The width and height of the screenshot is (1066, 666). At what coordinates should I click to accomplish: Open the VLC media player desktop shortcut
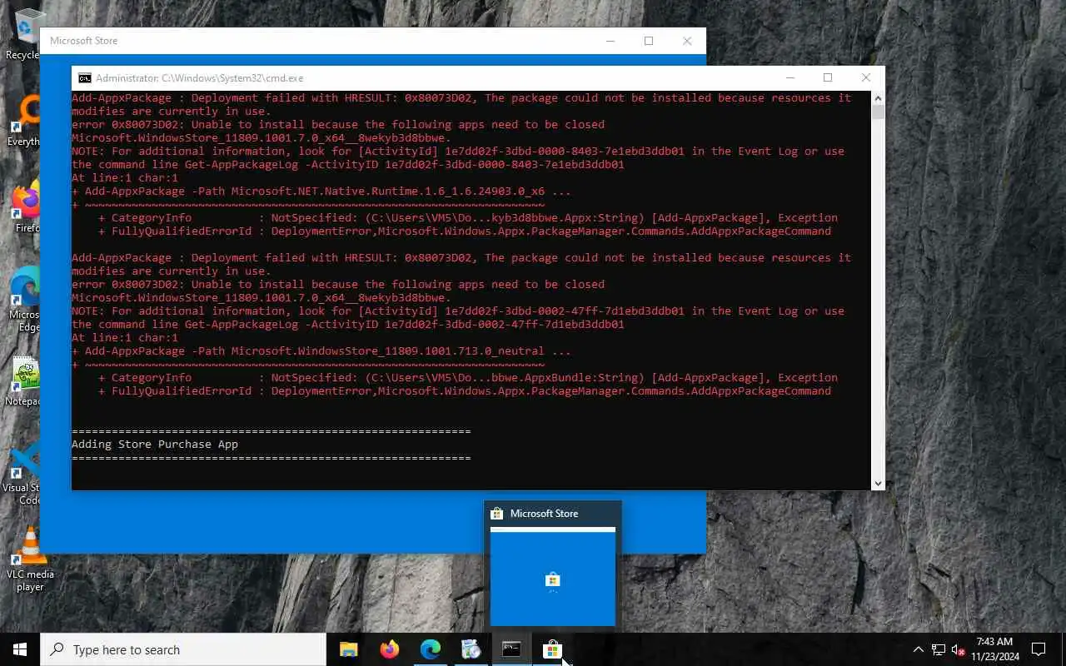click(x=30, y=559)
